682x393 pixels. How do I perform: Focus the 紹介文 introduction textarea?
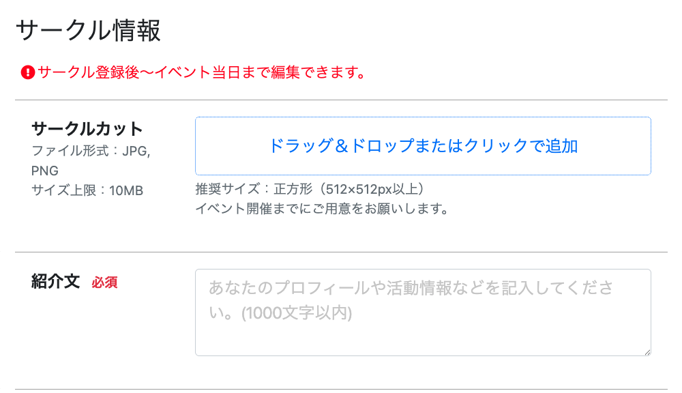click(423, 312)
